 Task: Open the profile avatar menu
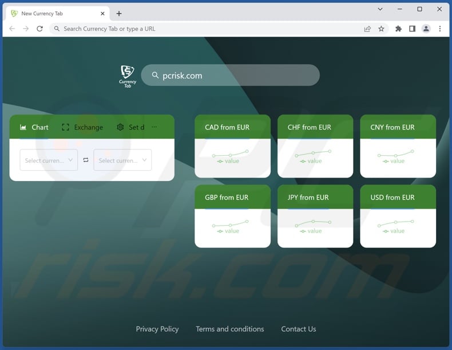[426, 29]
